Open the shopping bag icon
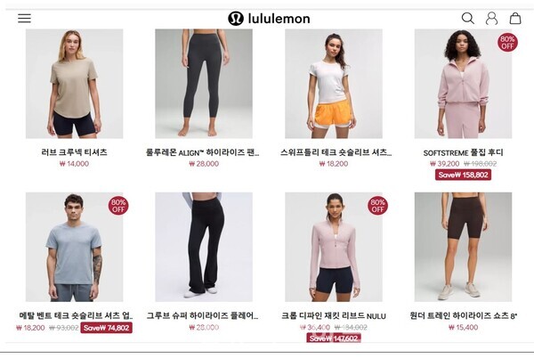 click(x=515, y=18)
